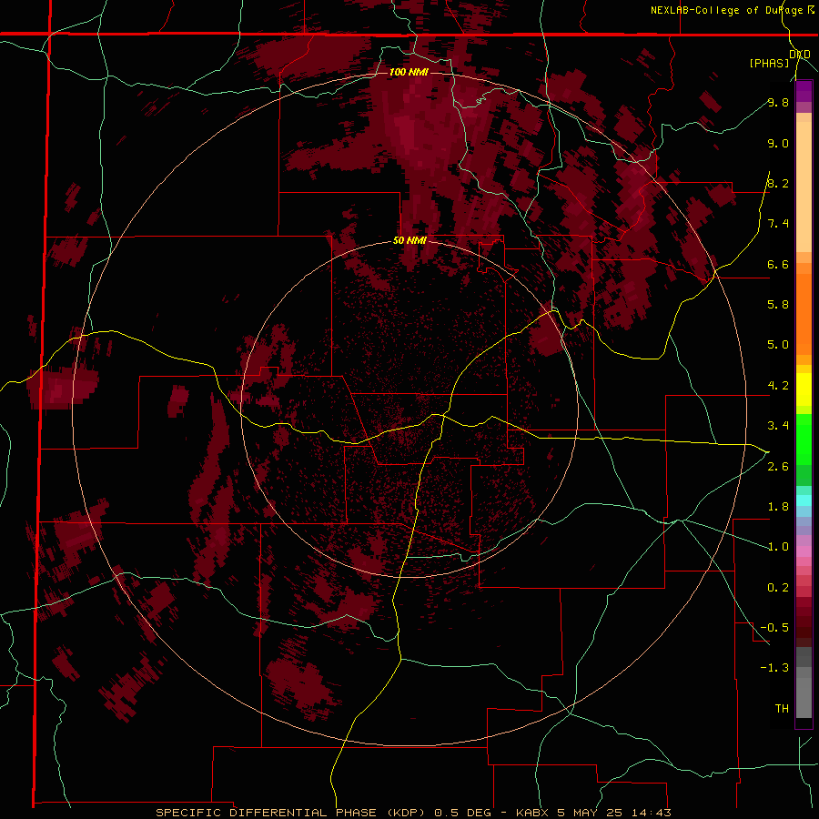This screenshot has width=819, height=819.
Task: Click the 50 NMI range ring label
Action: click(x=410, y=240)
